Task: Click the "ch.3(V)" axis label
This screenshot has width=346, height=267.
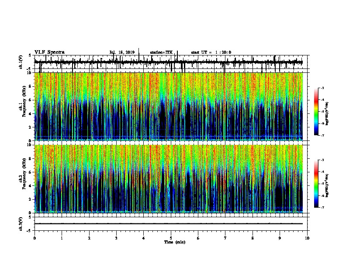Action: (21, 224)
